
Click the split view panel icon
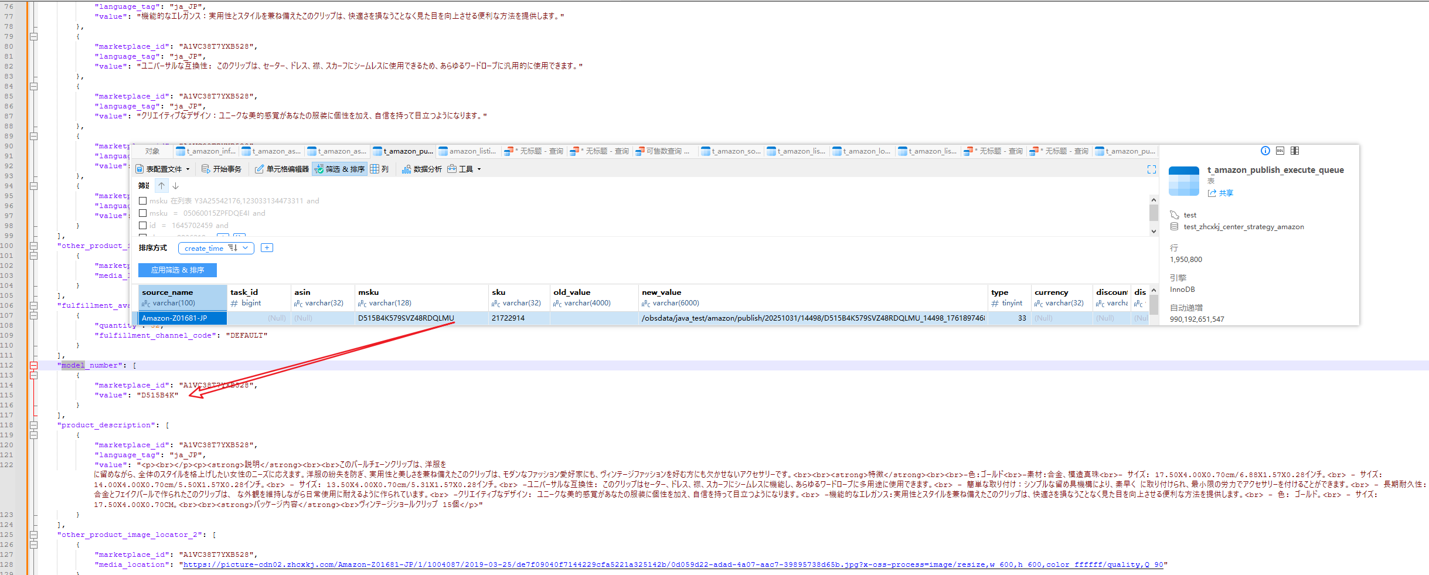(1295, 151)
